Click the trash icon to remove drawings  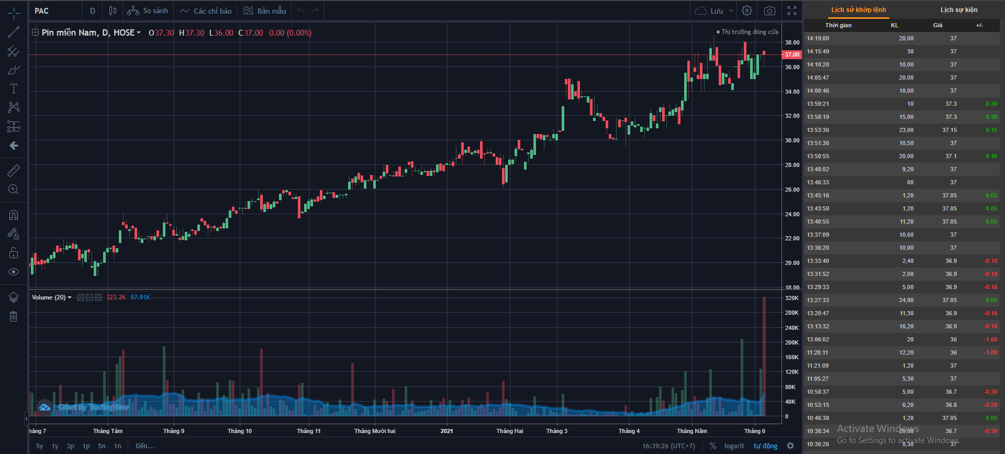click(x=14, y=316)
